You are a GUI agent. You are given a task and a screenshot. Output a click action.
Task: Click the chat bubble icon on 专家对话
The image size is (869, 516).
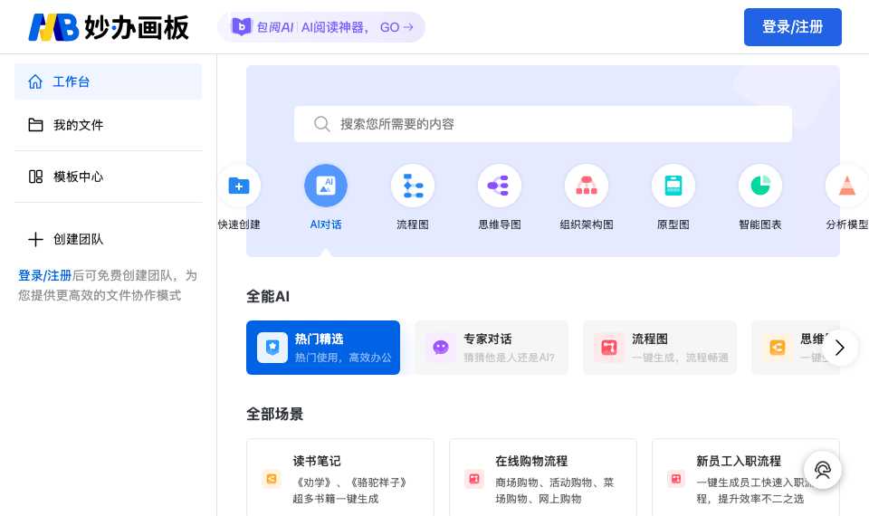pyautogui.click(x=441, y=348)
